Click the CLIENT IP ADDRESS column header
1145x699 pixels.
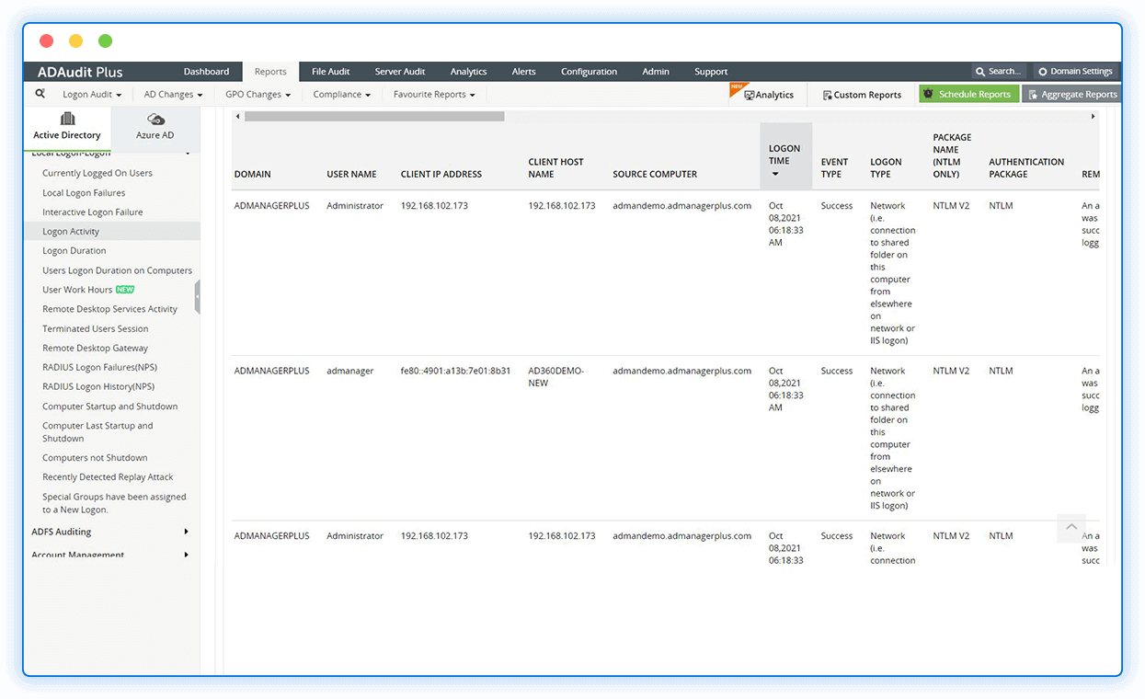441,174
